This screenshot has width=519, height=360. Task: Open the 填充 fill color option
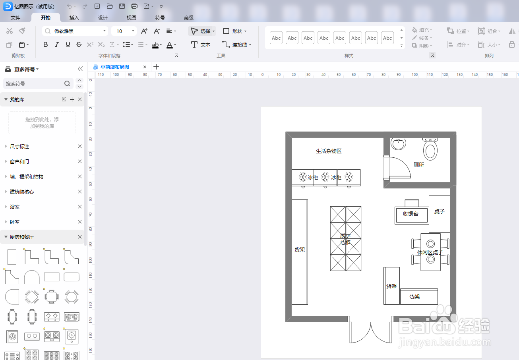[422, 30]
